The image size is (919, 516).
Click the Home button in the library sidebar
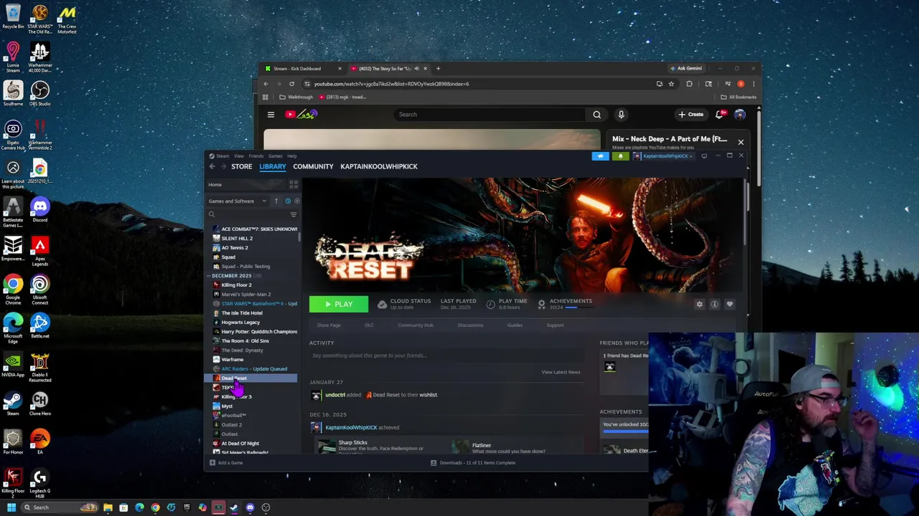(x=248, y=184)
